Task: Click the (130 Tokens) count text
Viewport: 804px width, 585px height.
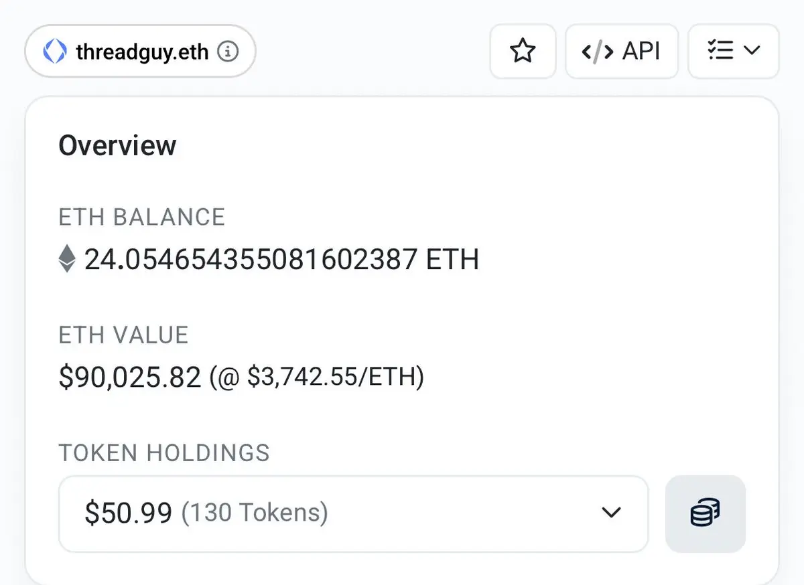Action: pos(255,513)
